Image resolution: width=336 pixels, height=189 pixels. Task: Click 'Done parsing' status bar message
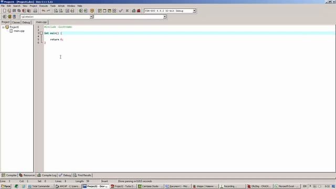point(135,181)
